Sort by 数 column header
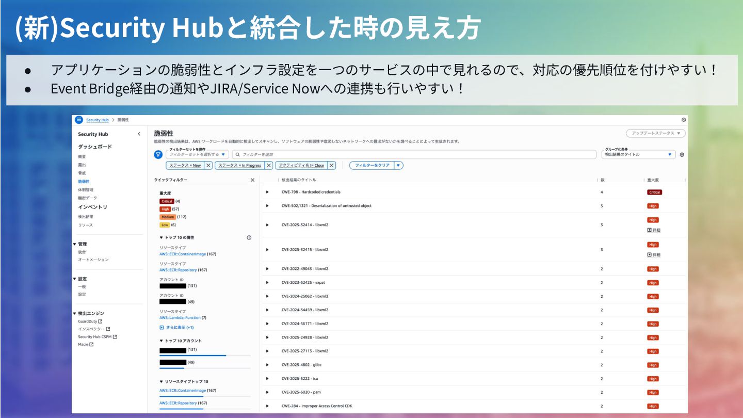743x418 pixels. (603, 180)
